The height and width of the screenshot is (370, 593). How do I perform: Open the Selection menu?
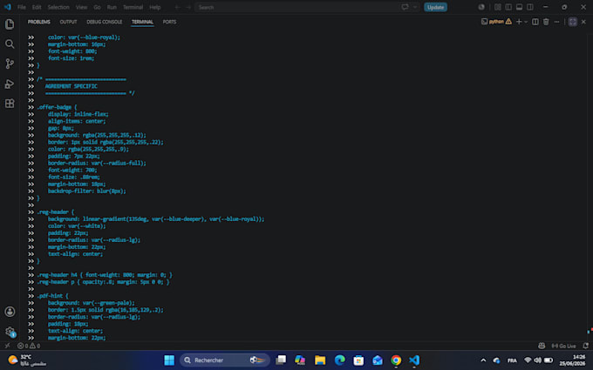[58, 7]
